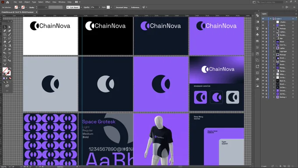Click the toolbox Stroke swatch
This screenshot has width=298, height=168.
[x=9, y=73]
